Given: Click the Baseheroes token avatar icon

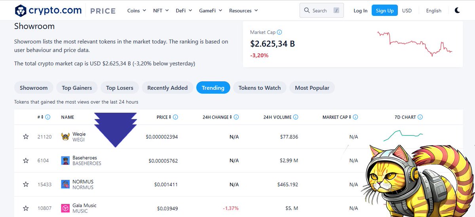Looking at the screenshot, I should point(65,160).
